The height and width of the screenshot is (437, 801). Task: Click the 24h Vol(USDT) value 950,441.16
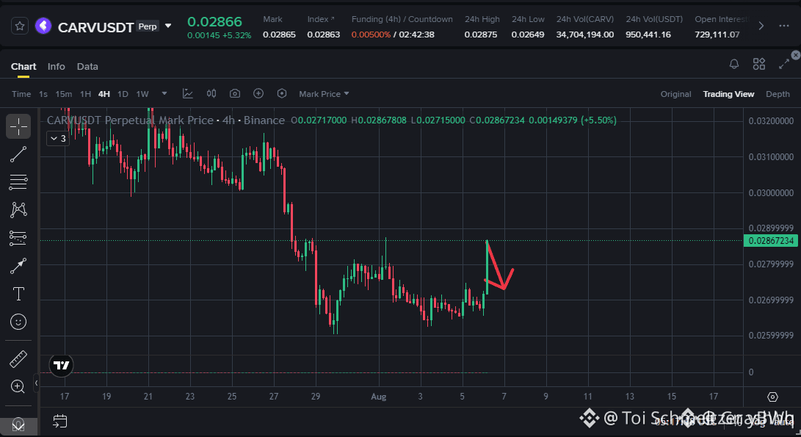pos(648,35)
